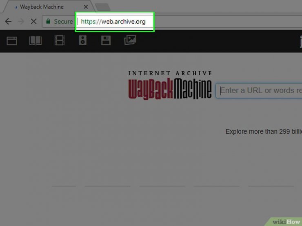Stop page loading with X button
Screen dimensions: 302x226
[33, 21]
